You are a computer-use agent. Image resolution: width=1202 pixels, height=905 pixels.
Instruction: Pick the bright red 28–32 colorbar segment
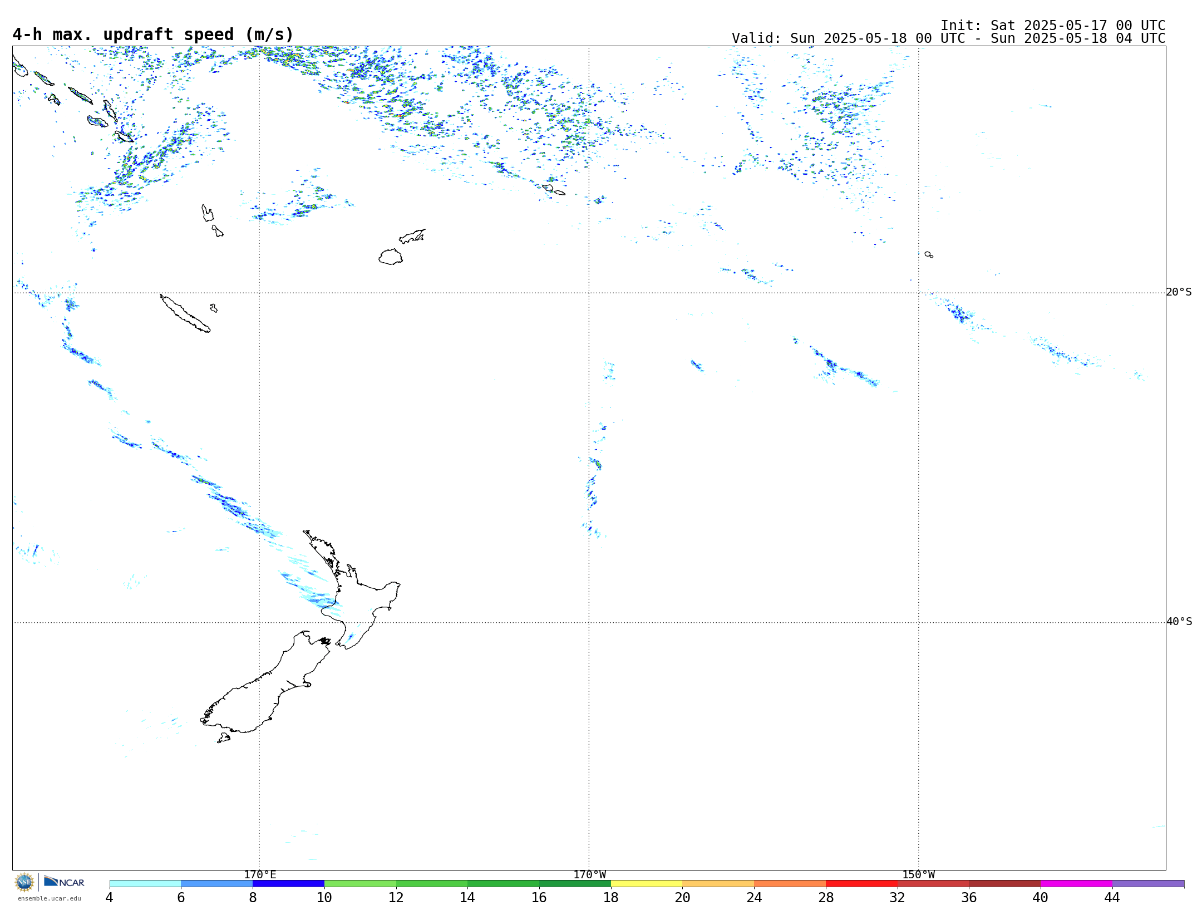point(861,884)
